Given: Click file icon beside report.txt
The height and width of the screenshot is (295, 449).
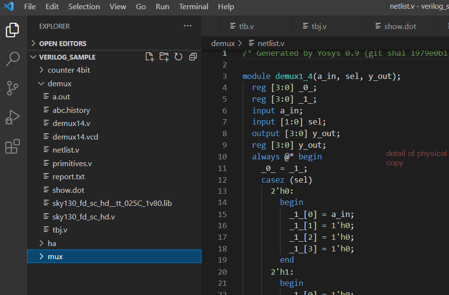Looking at the screenshot, I should pyautogui.click(x=46, y=176).
